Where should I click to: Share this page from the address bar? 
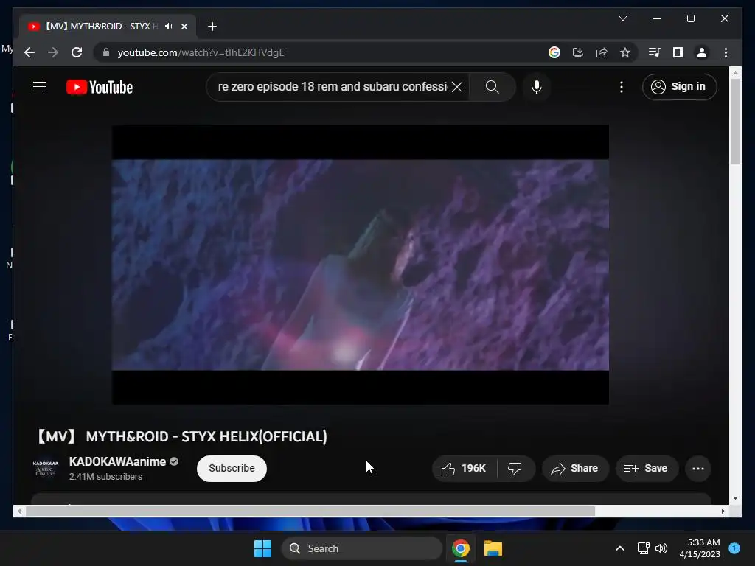click(602, 52)
